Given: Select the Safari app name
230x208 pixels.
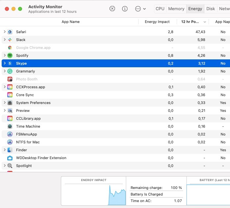Looking at the screenshot, I should pos(21,32).
